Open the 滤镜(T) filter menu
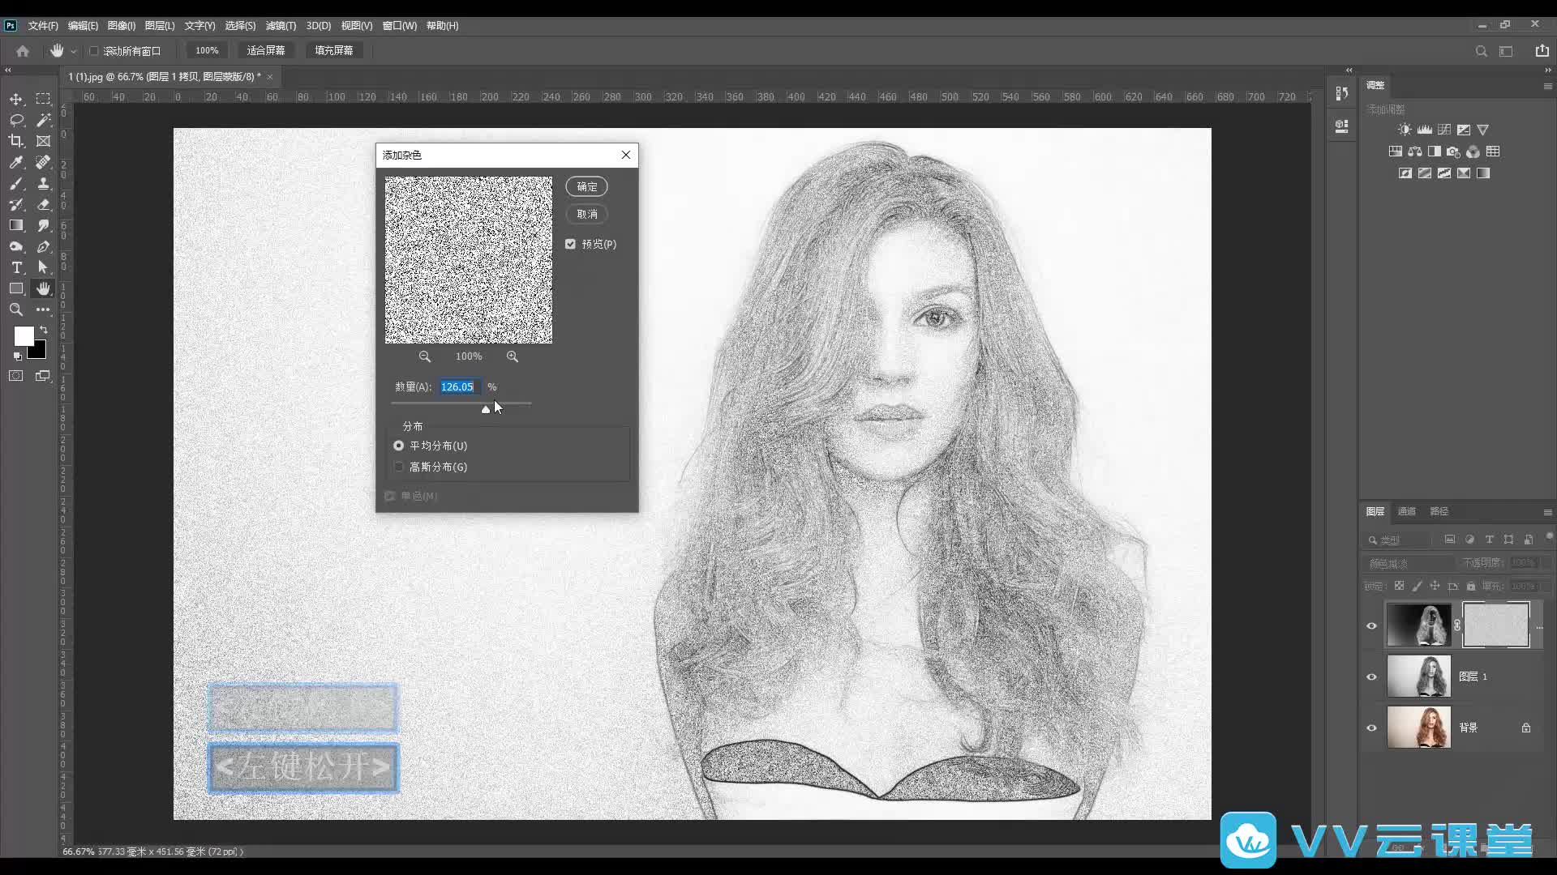Screen dimensions: 1557x875 [281, 26]
